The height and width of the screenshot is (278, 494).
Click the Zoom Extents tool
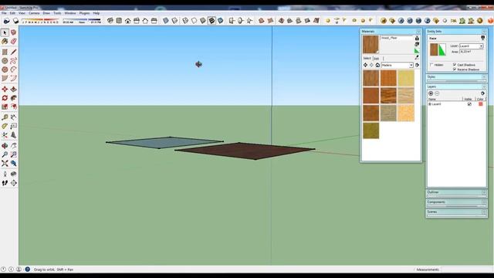point(5,163)
